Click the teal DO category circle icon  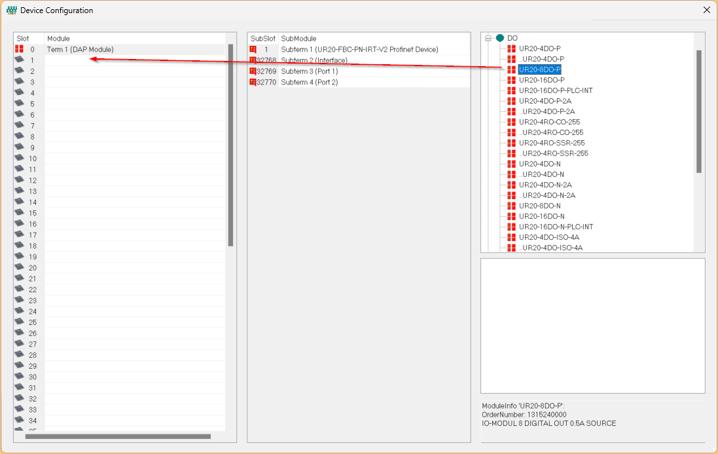click(500, 38)
